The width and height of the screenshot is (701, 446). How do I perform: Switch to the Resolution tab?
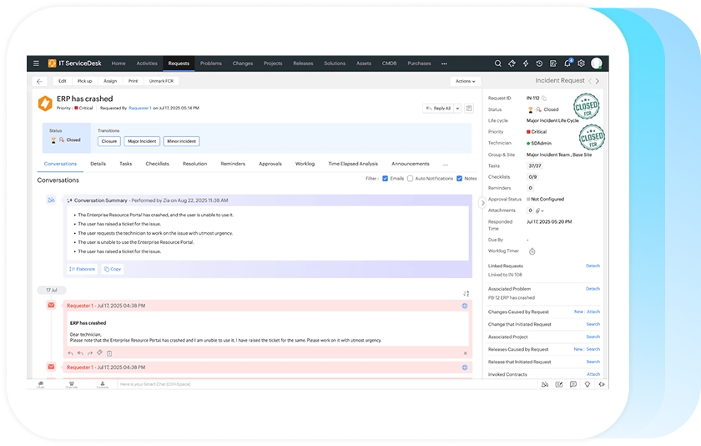[195, 165]
